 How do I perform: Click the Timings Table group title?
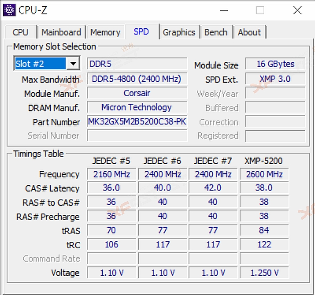(38, 154)
